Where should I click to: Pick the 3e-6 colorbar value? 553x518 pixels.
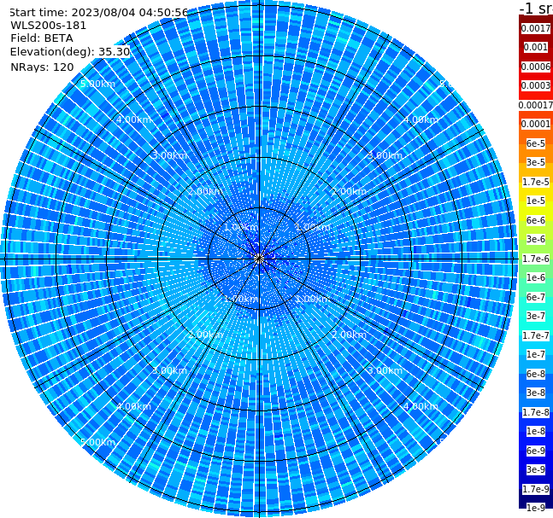coord(536,239)
